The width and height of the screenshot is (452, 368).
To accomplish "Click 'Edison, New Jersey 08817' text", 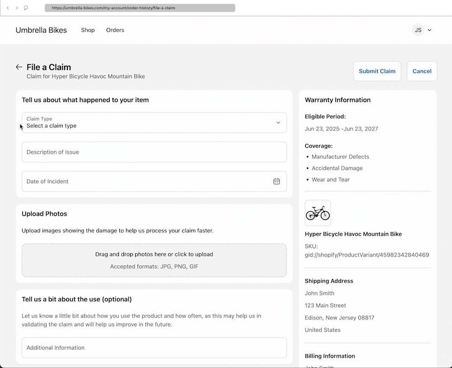I will pos(339,317).
